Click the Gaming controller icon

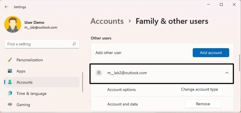pos(10,104)
